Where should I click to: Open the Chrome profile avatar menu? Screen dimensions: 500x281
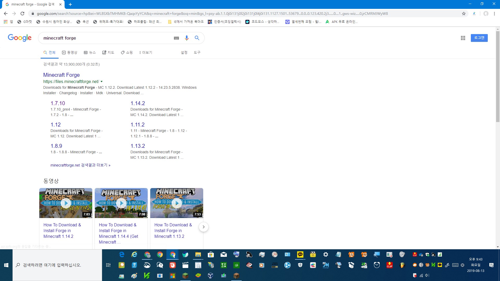[x=486, y=14]
